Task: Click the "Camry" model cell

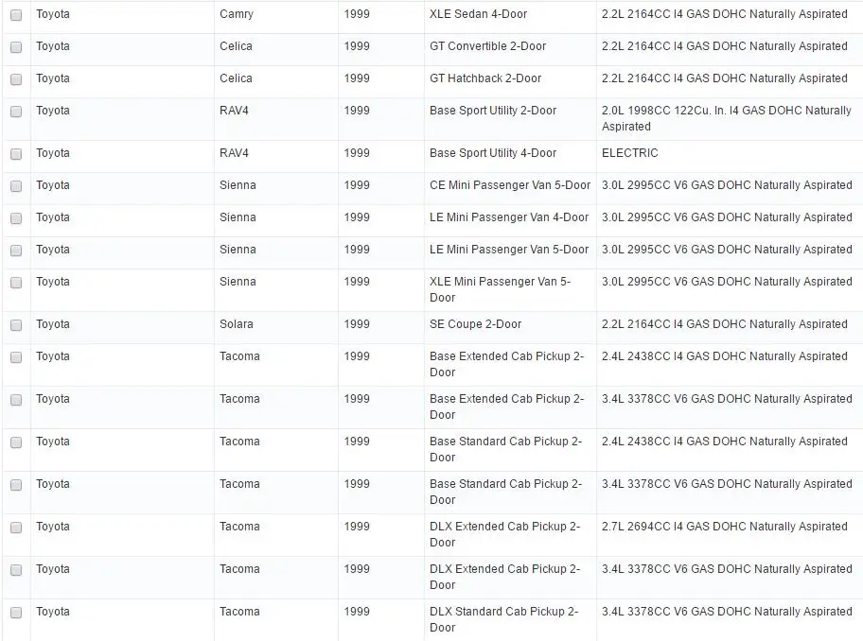Action: (x=237, y=14)
